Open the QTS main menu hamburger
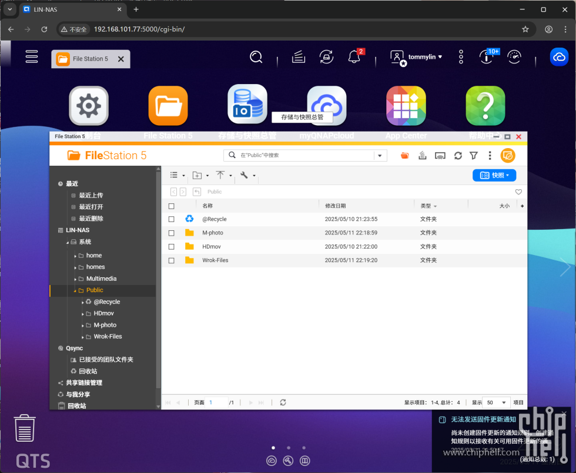 [32, 56]
